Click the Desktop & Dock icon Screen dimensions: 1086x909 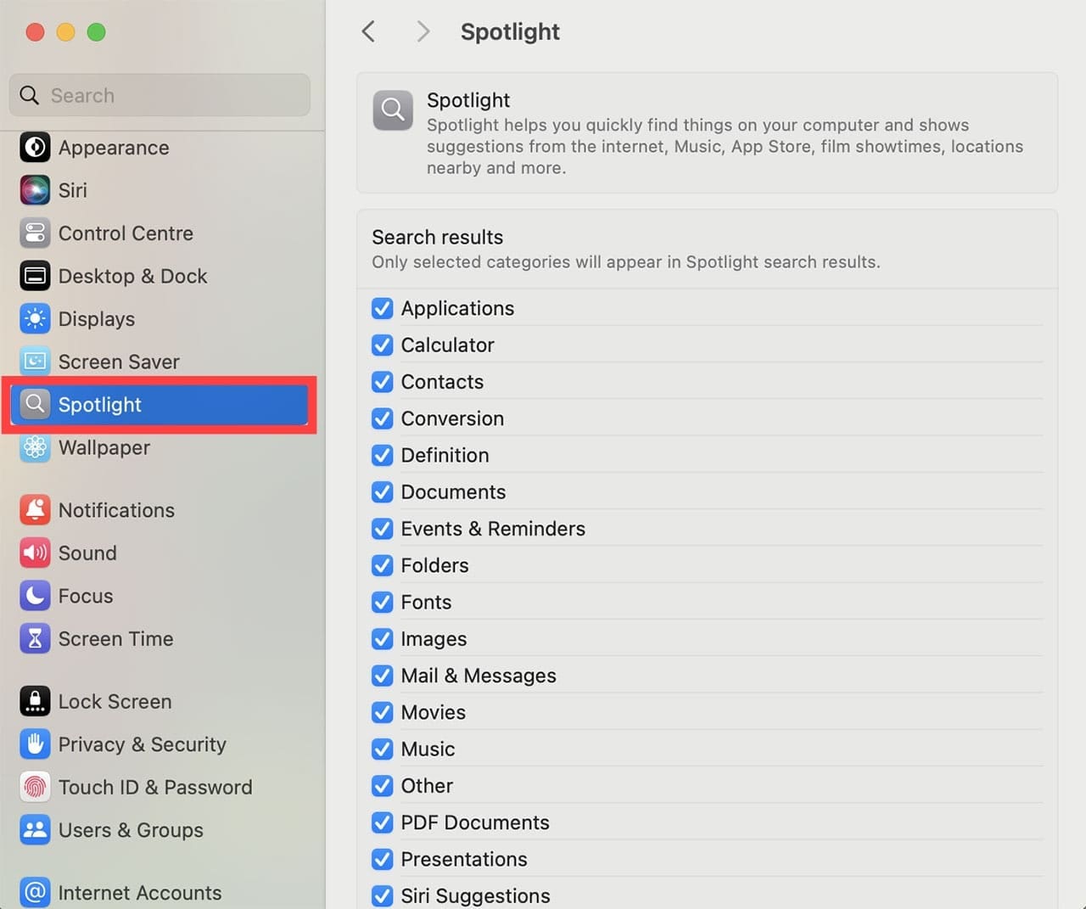tap(35, 276)
